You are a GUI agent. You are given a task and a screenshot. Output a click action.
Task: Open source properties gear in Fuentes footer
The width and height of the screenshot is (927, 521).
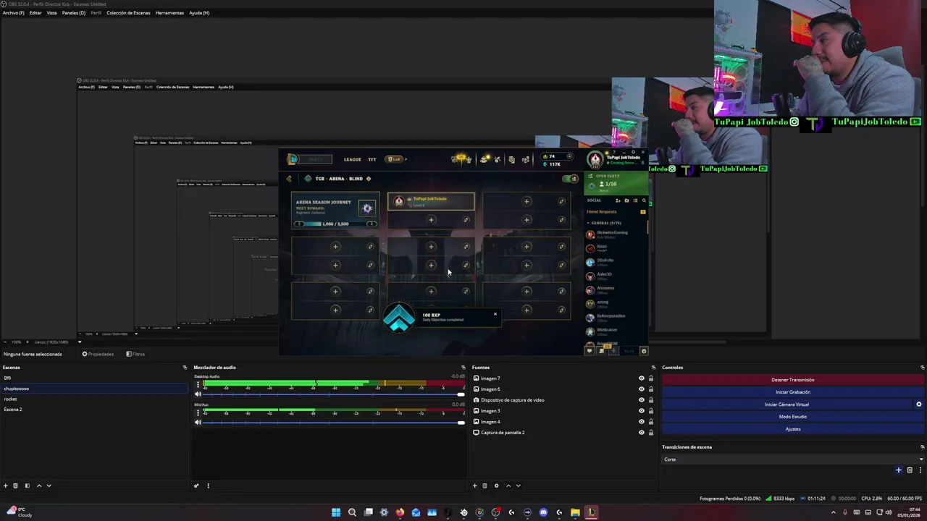(x=496, y=486)
